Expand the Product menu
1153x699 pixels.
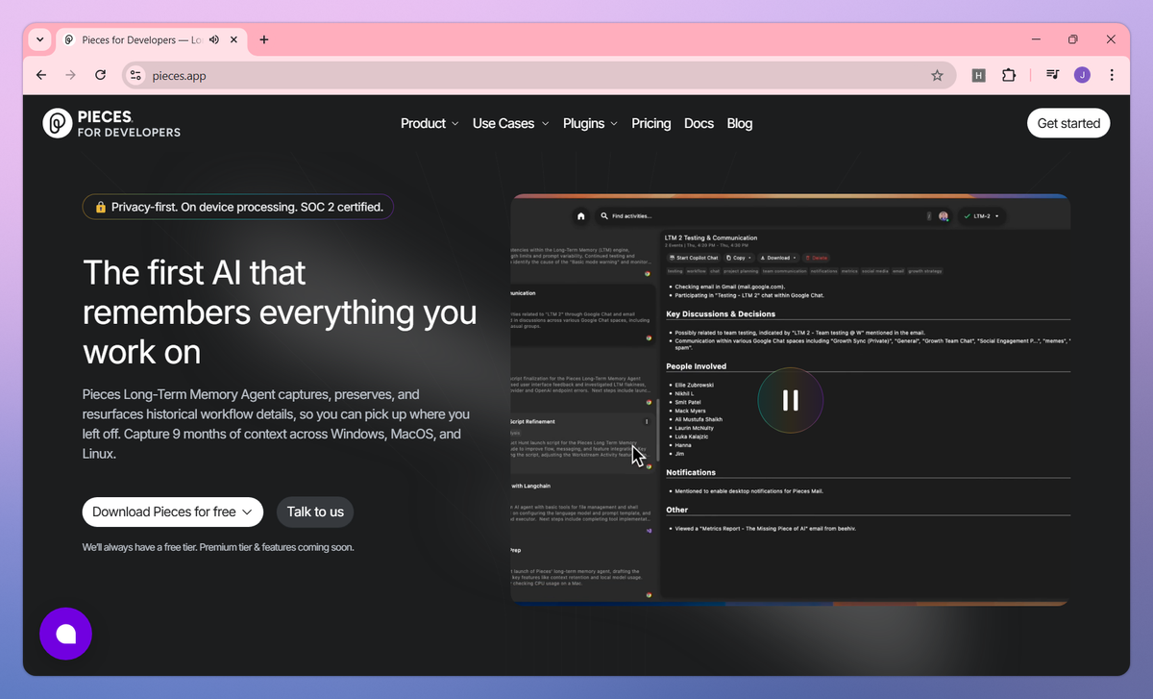pos(429,123)
